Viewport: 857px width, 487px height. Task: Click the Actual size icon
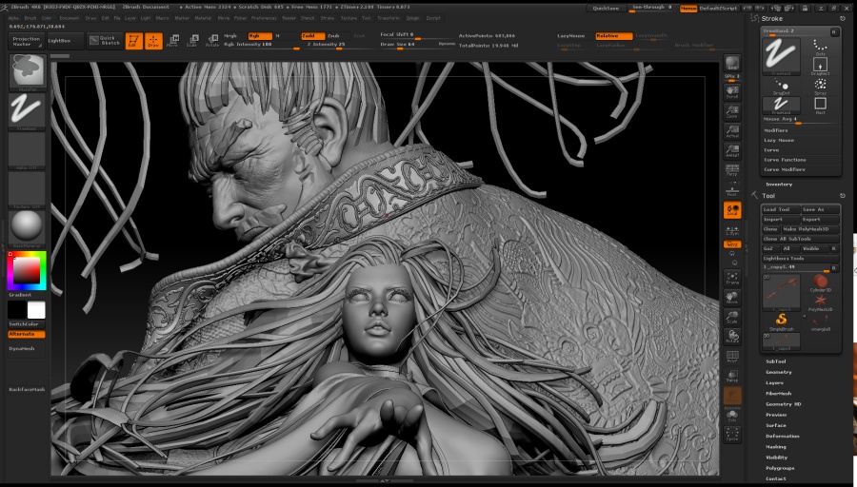pyautogui.click(x=732, y=131)
